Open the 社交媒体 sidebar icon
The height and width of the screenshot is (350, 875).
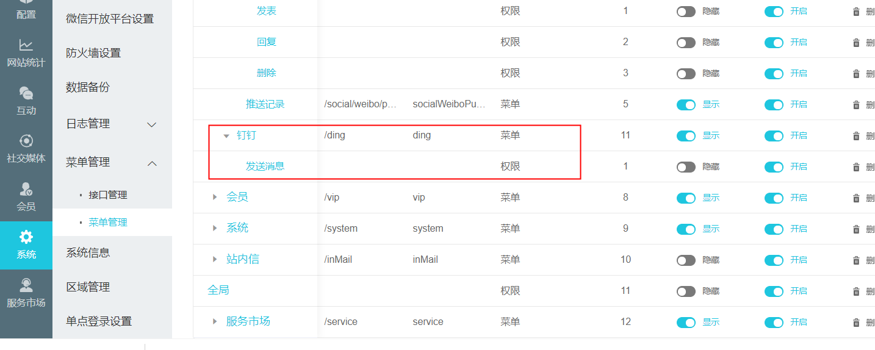click(x=26, y=141)
